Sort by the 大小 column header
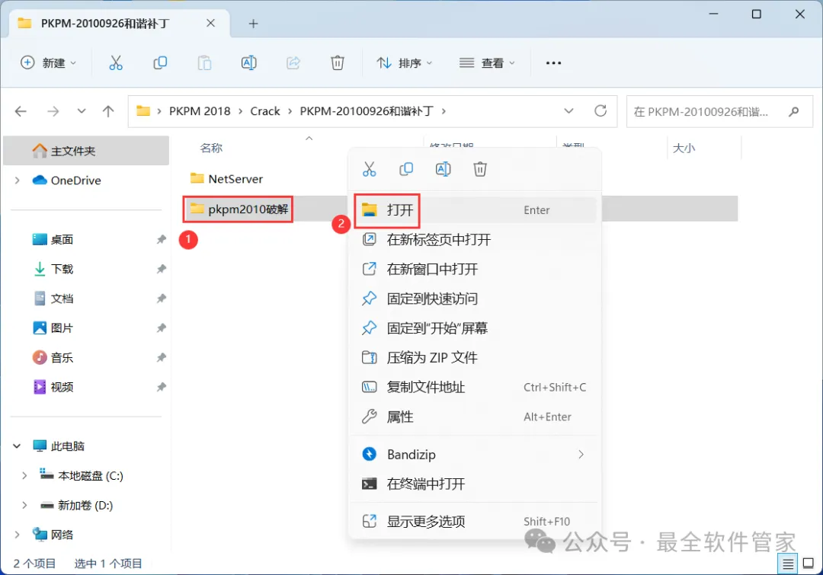The image size is (823, 575). [684, 148]
